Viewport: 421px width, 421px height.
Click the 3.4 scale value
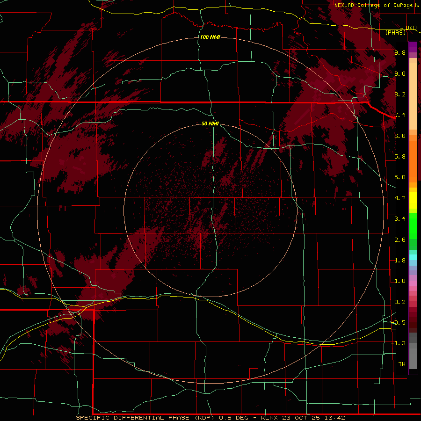pos(400,219)
